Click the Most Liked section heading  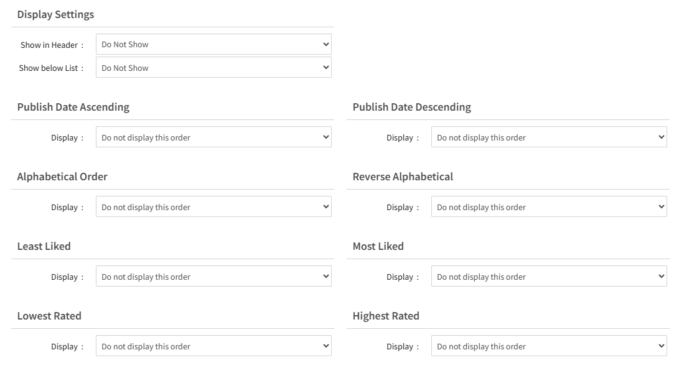(x=378, y=246)
